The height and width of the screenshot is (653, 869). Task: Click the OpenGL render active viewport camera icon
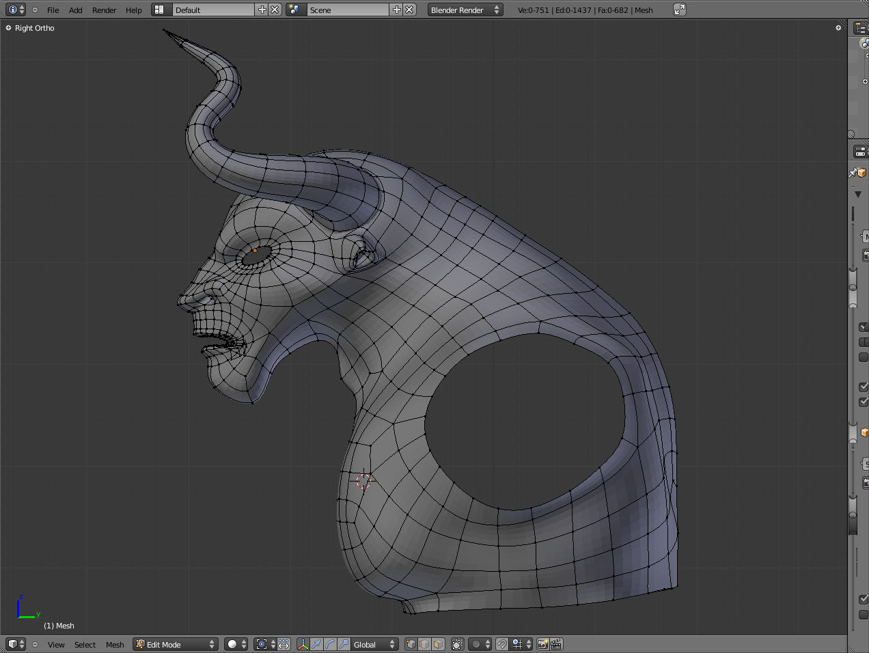pos(543,644)
